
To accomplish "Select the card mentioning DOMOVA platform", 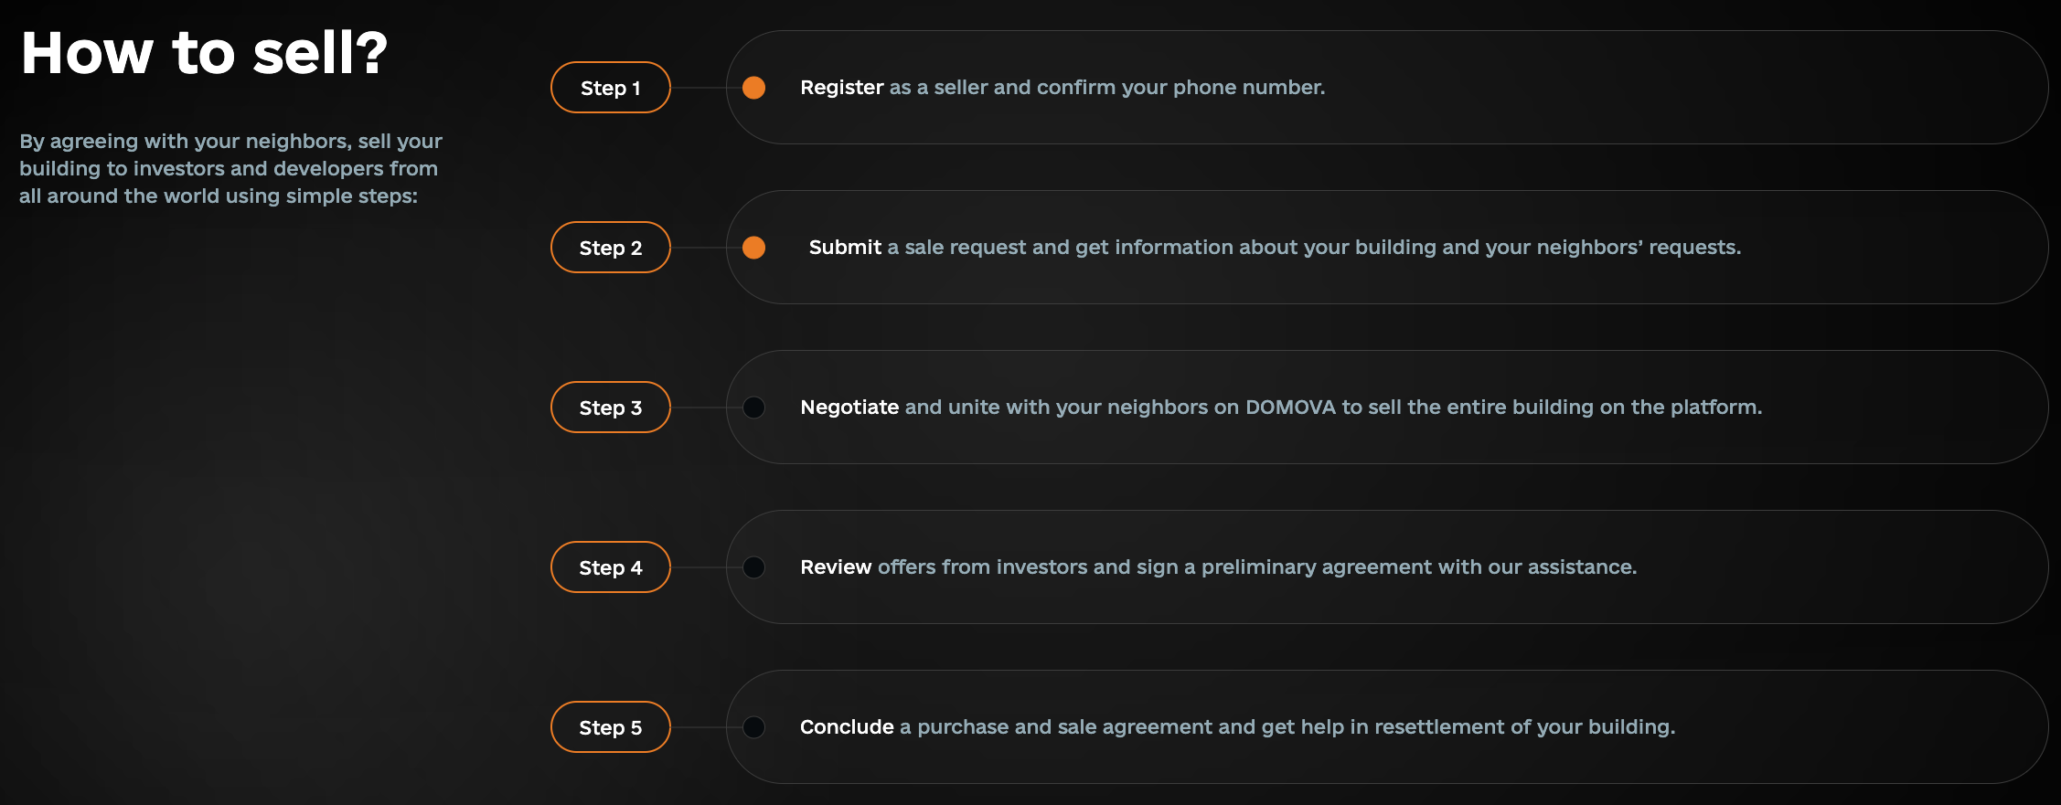I will 1386,408.
